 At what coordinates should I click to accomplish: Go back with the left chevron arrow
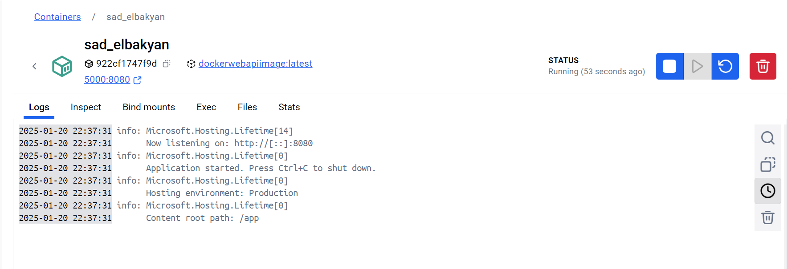coord(34,66)
